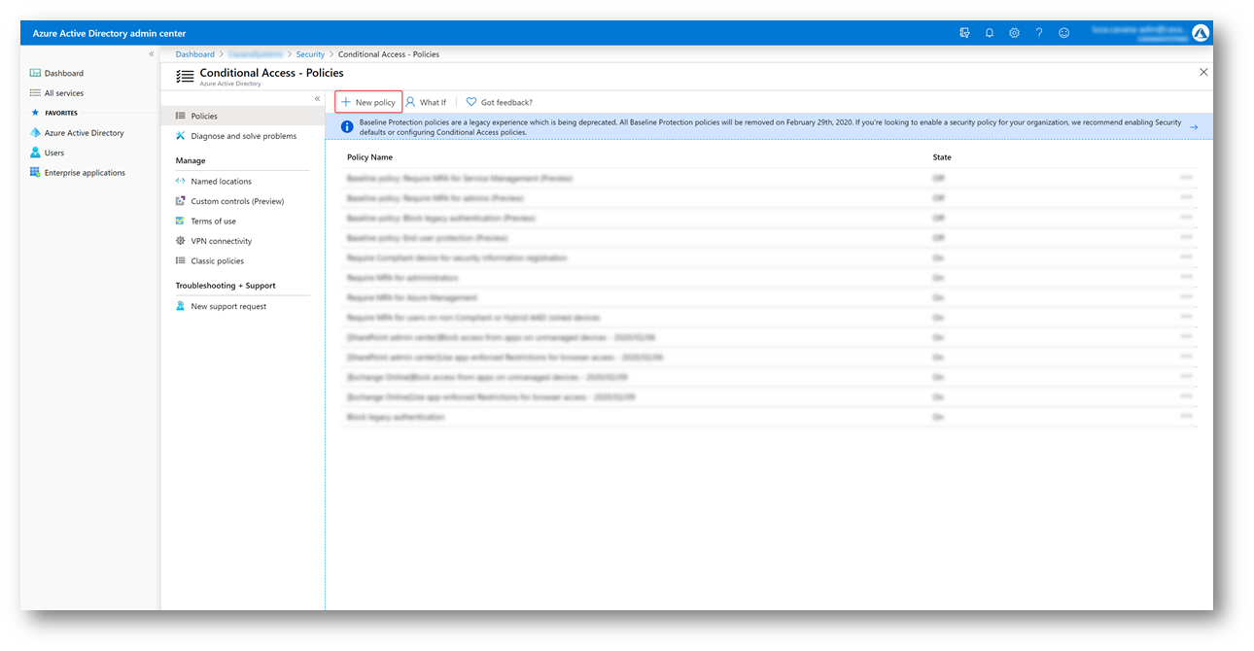1254x651 pixels.
Task: Click the New policy button
Action: 368,102
